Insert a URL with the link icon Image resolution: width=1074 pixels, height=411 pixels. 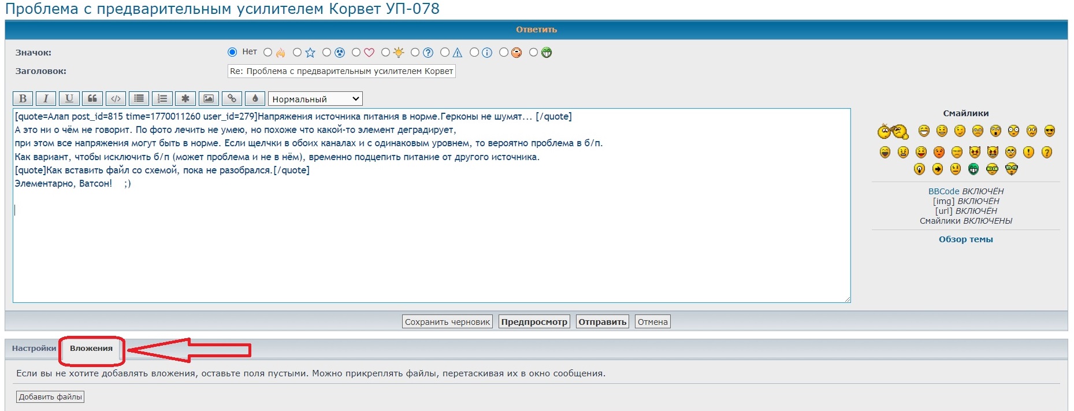pyautogui.click(x=232, y=99)
